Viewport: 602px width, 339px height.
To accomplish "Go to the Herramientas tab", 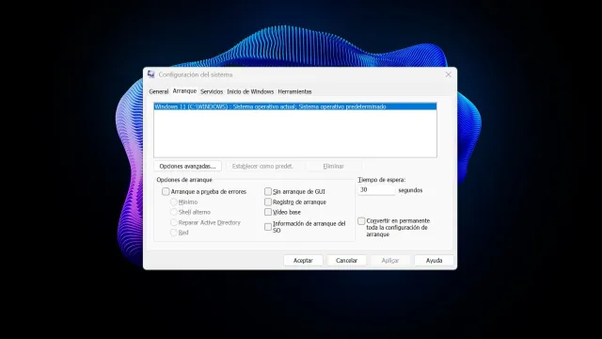I will [294, 91].
